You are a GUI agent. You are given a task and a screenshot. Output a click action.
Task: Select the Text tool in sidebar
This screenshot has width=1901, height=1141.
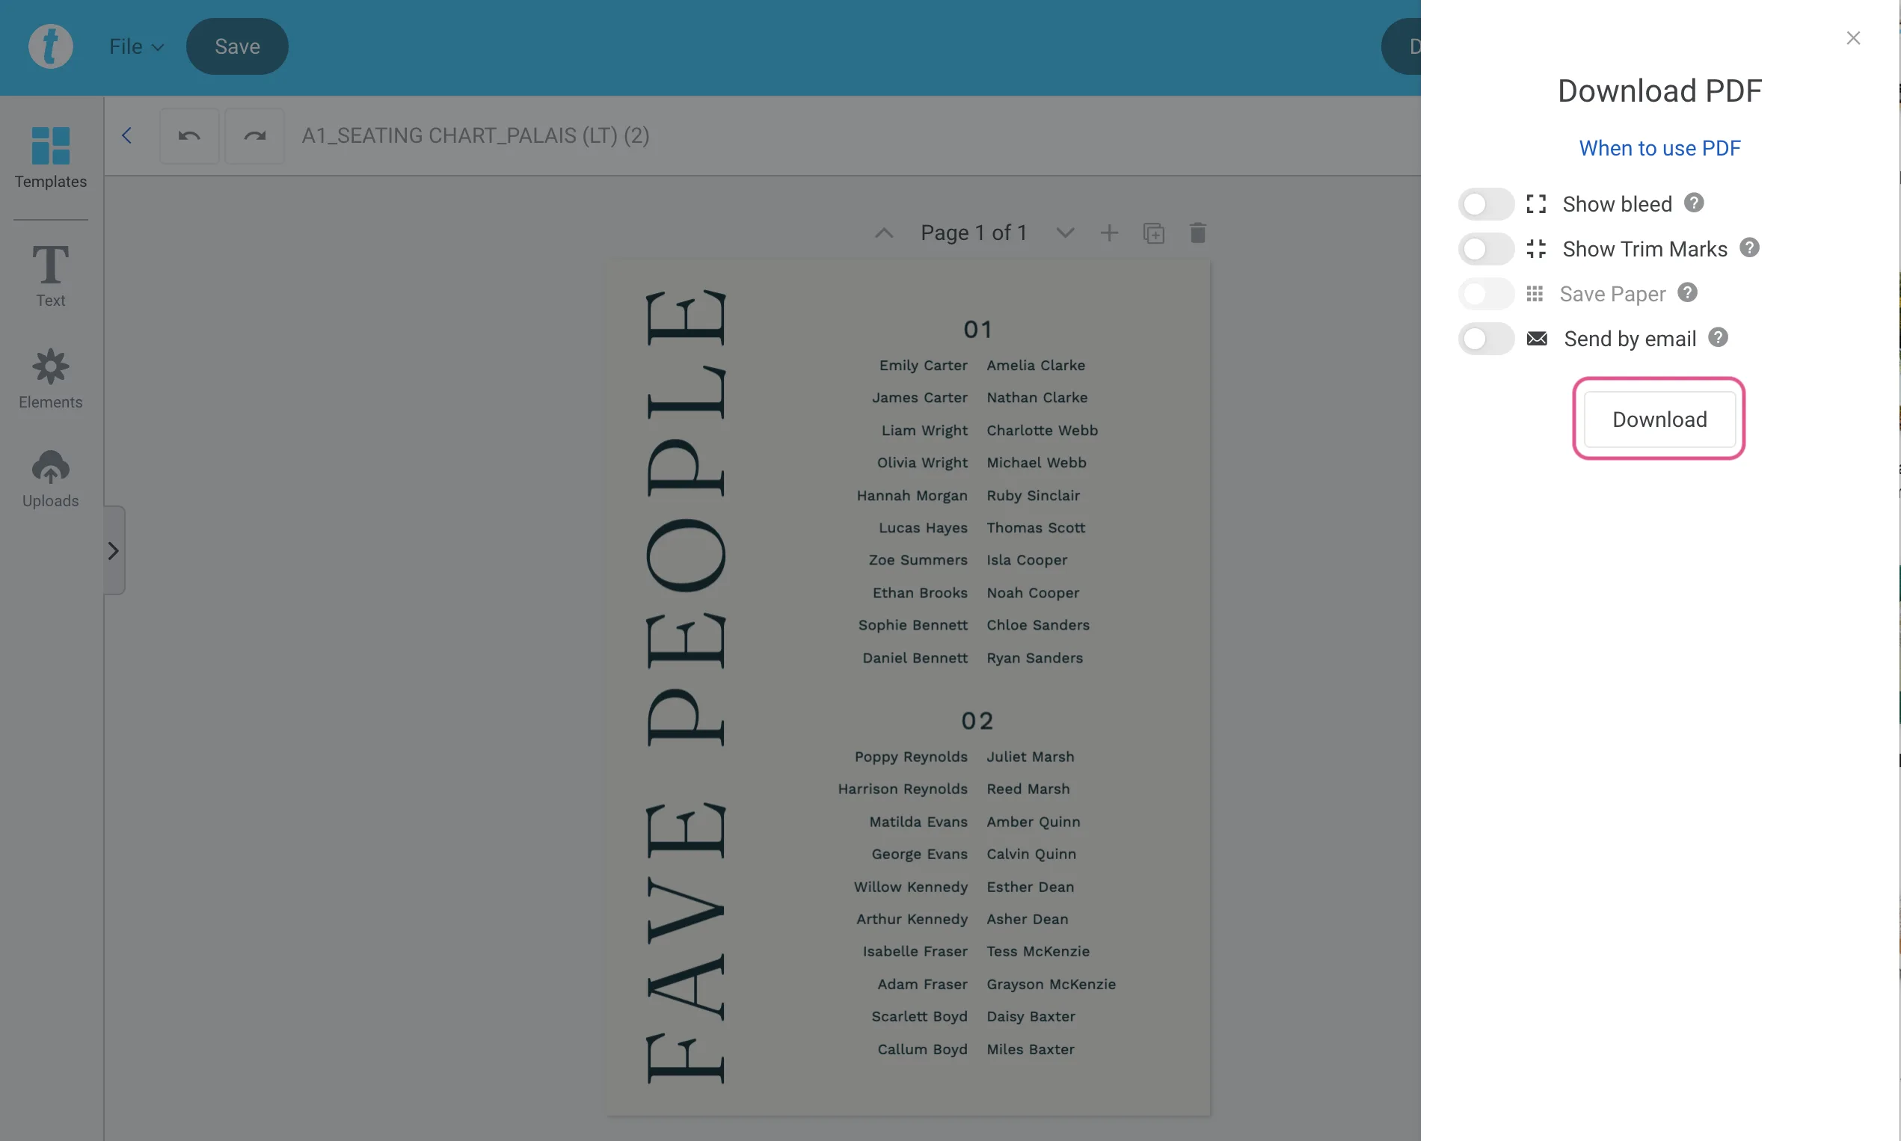click(50, 273)
